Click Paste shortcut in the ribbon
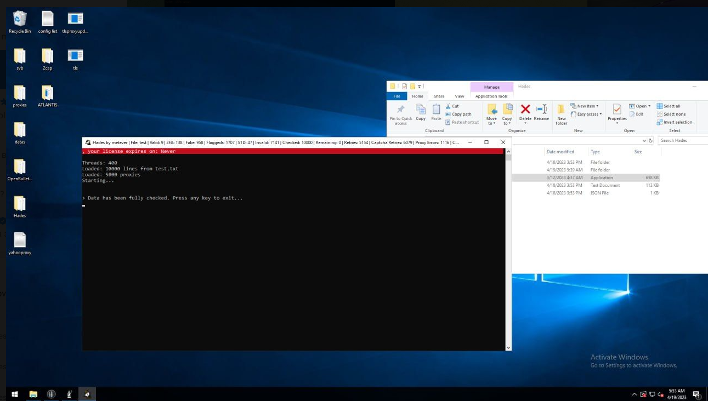708x401 pixels. pos(462,122)
